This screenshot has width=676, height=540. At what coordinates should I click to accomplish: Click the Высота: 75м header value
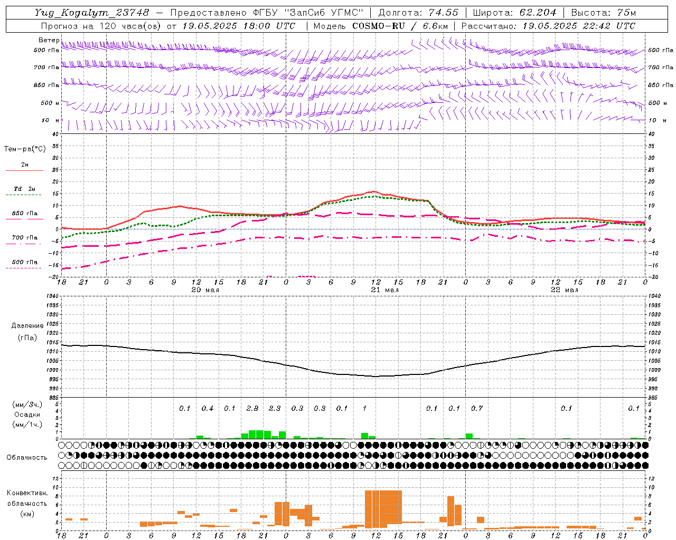click(x=603, y=13)
